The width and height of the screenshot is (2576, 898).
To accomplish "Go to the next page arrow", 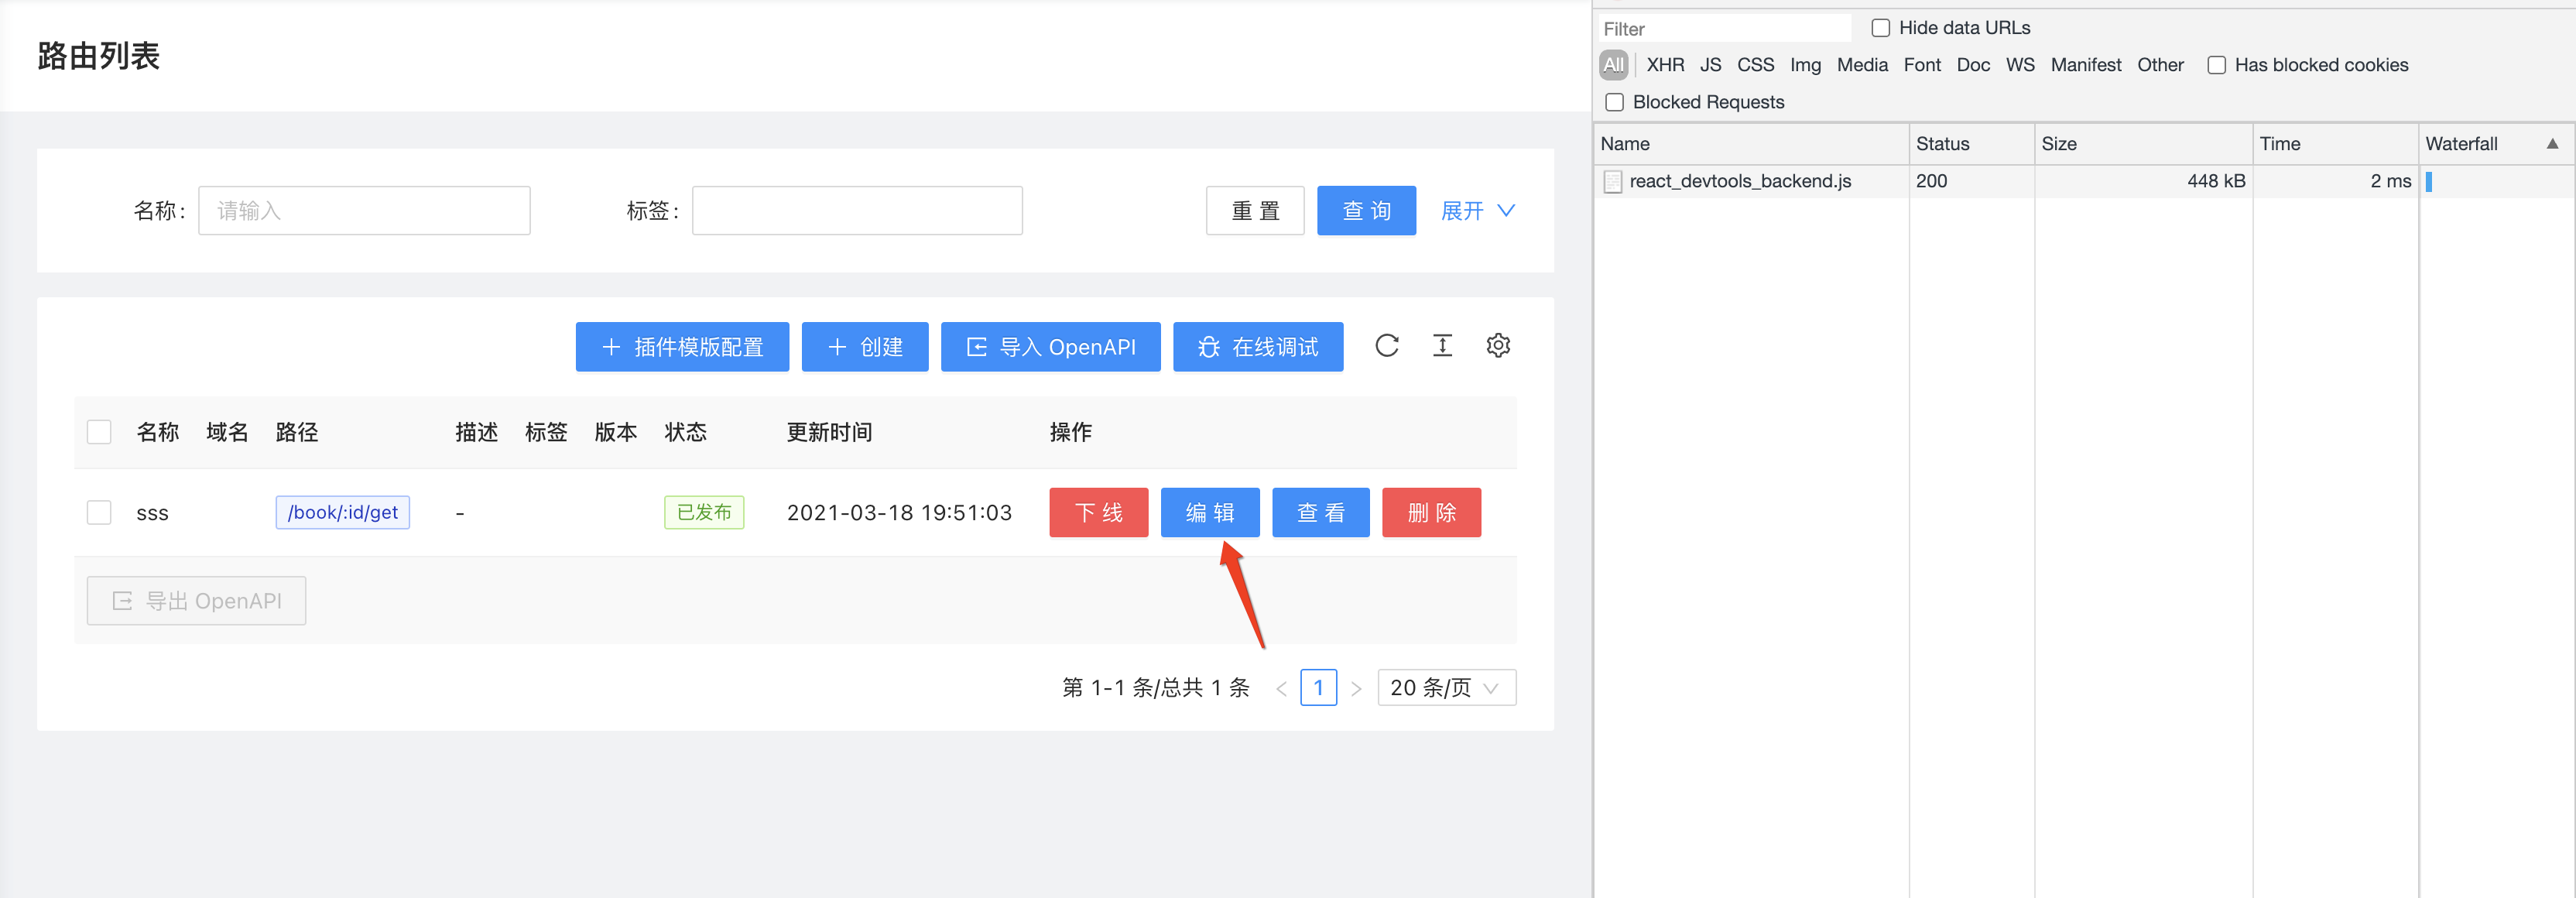I will click(x=1356, y=688).
